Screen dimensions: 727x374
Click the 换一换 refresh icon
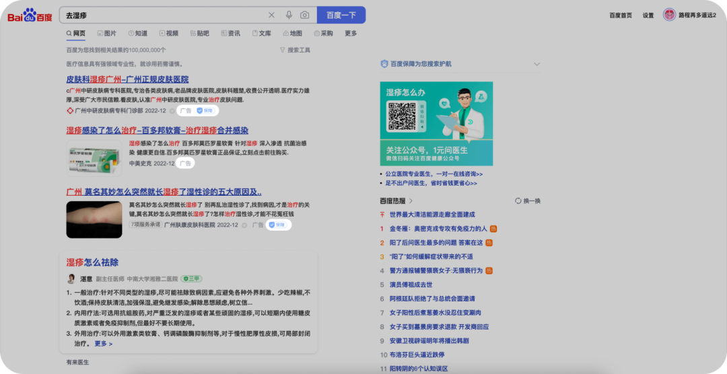coord(518,200)
